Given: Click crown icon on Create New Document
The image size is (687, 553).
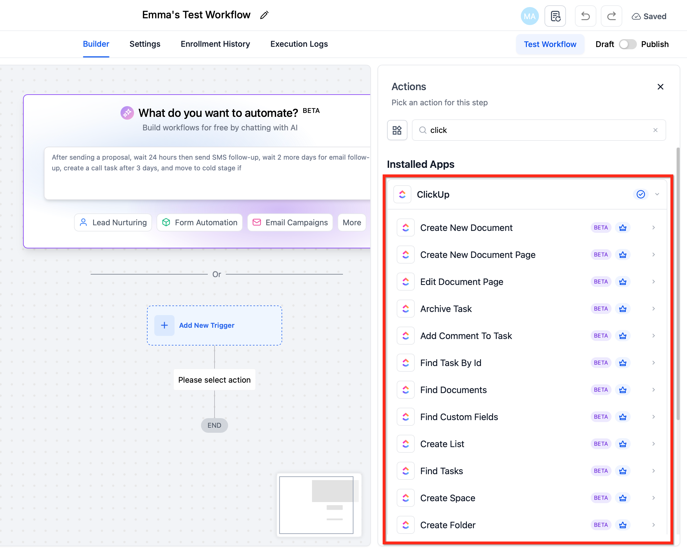Looking at the screenshot, I should [623, 228].
